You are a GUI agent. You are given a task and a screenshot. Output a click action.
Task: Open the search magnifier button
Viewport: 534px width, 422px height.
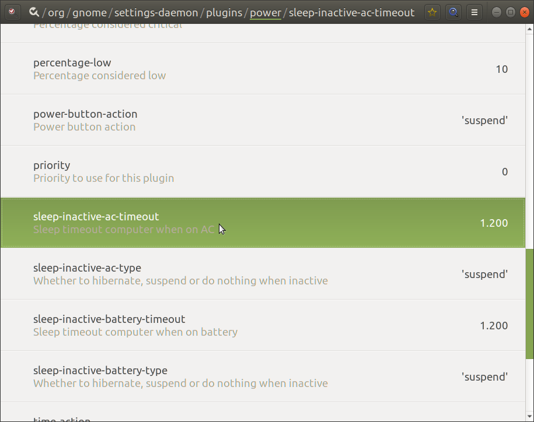pyautogui.click(x=452, y=12)
